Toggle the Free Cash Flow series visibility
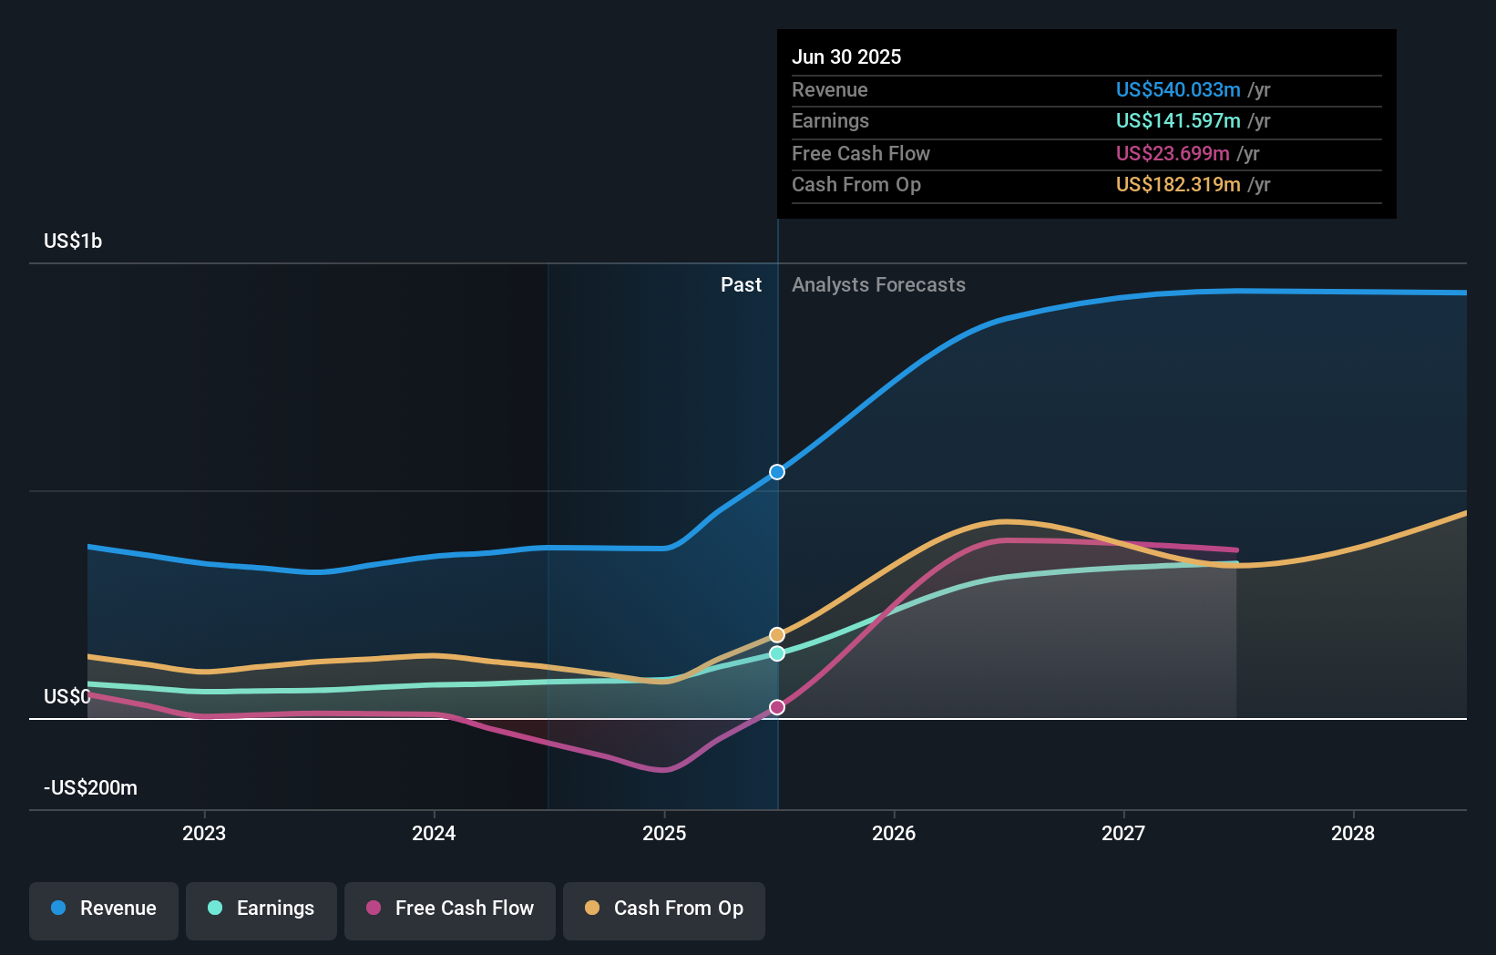The image size is (1496, 955). click(450, 909)
